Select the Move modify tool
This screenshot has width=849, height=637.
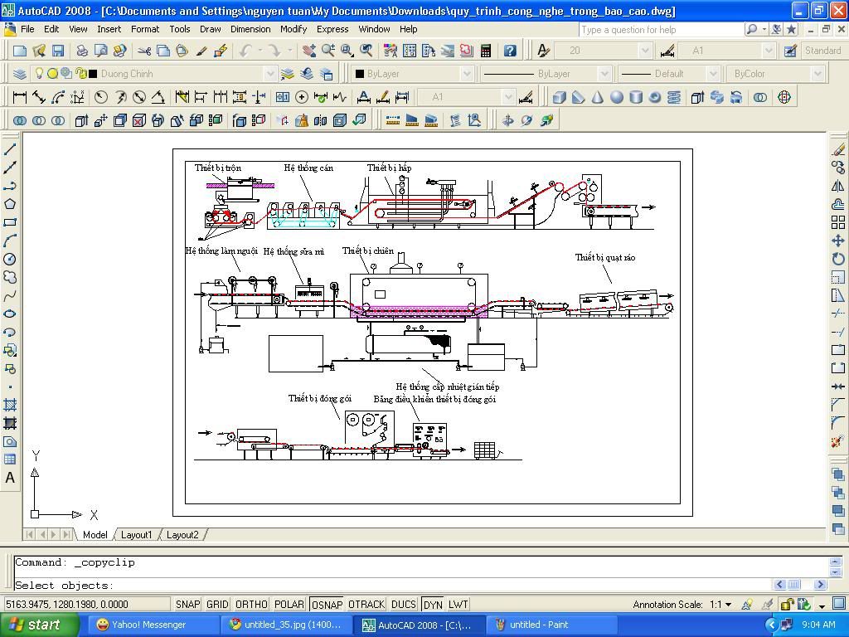click(838, 241)
